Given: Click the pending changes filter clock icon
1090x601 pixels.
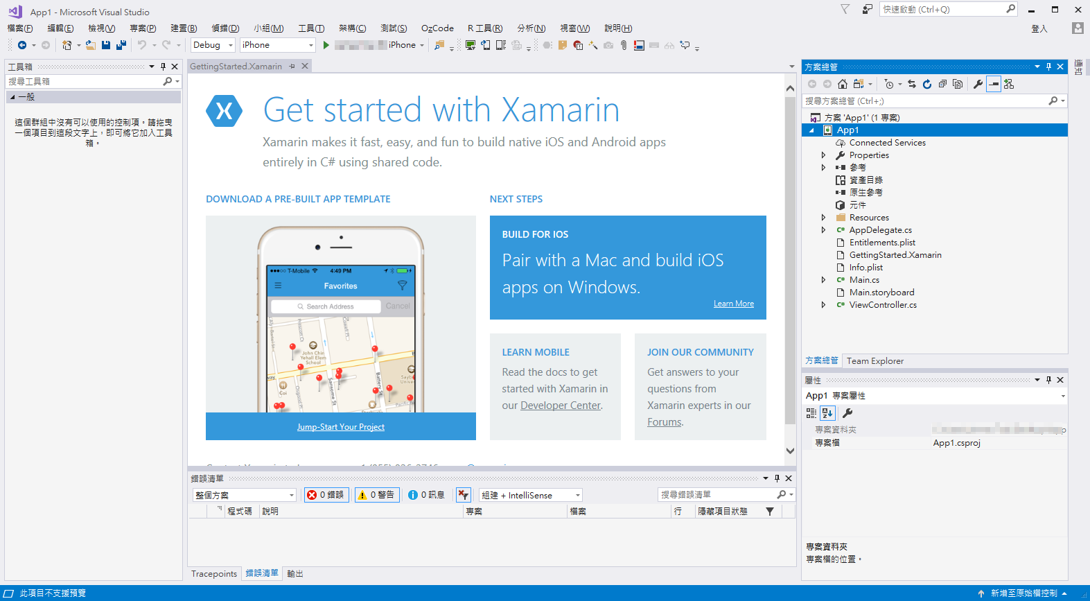Looking at the screenshot, I should coord(889,84).
